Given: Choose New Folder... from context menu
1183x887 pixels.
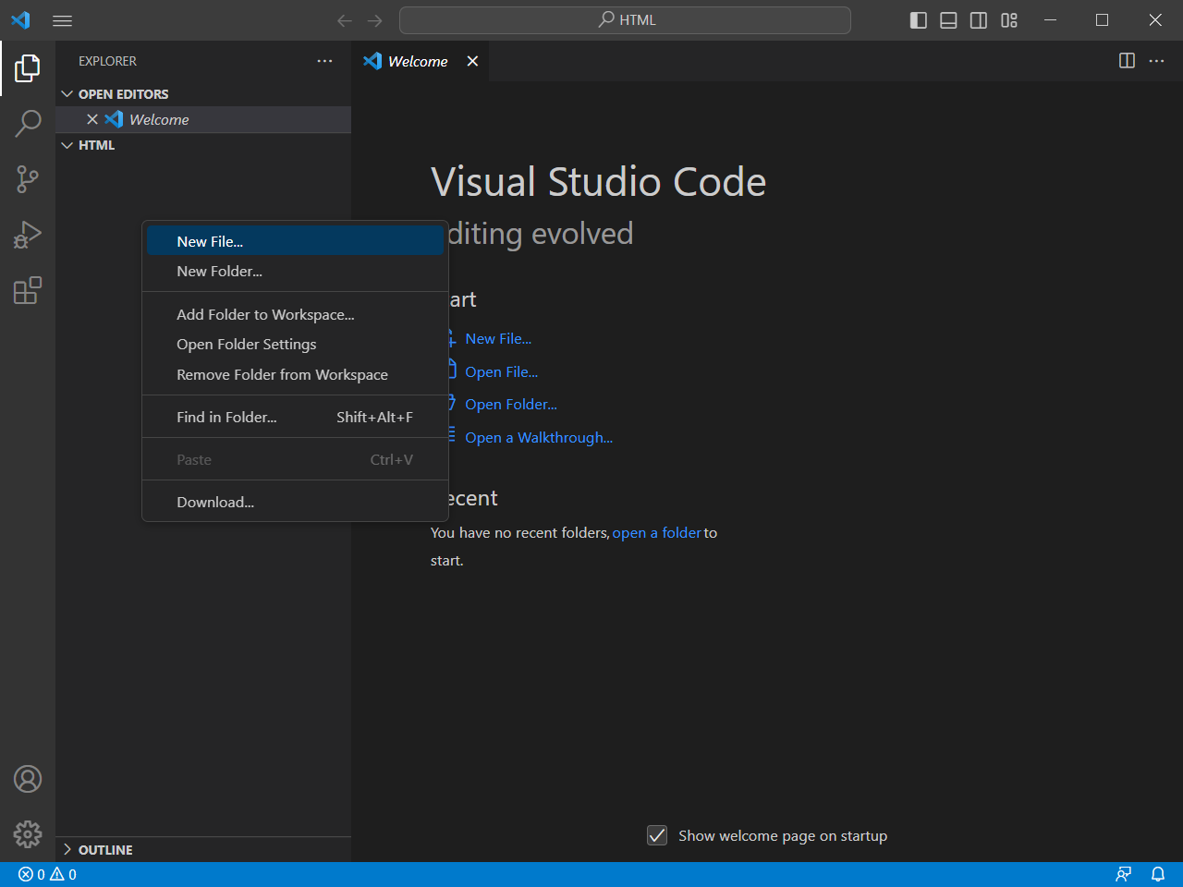Looking at the screenshot, I should tap(295, 271).
